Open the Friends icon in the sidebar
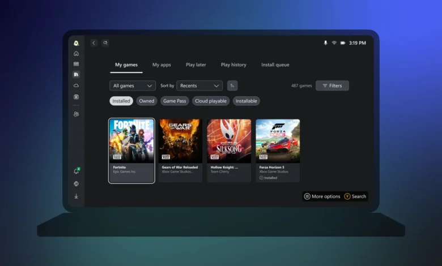 point(76,114)
